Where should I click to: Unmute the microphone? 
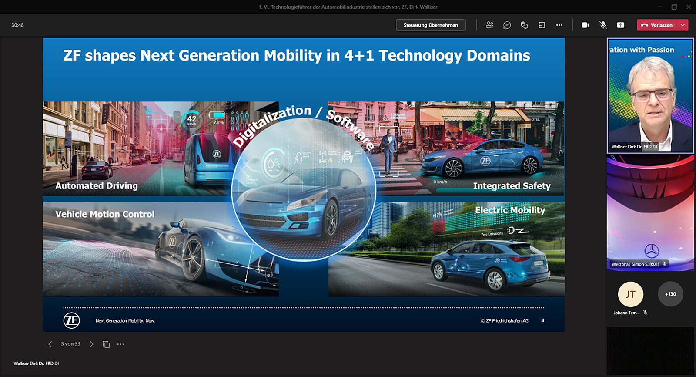(x=603, y=25)
